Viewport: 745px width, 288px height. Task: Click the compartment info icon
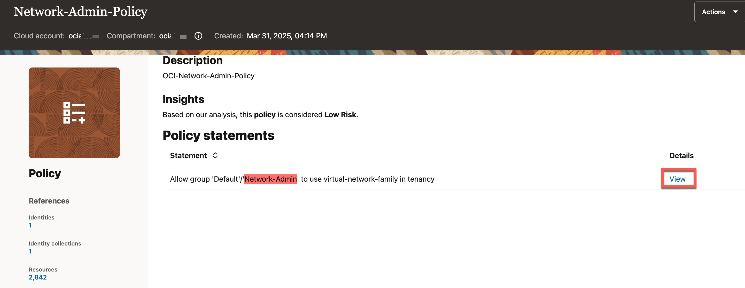[198, 36]
